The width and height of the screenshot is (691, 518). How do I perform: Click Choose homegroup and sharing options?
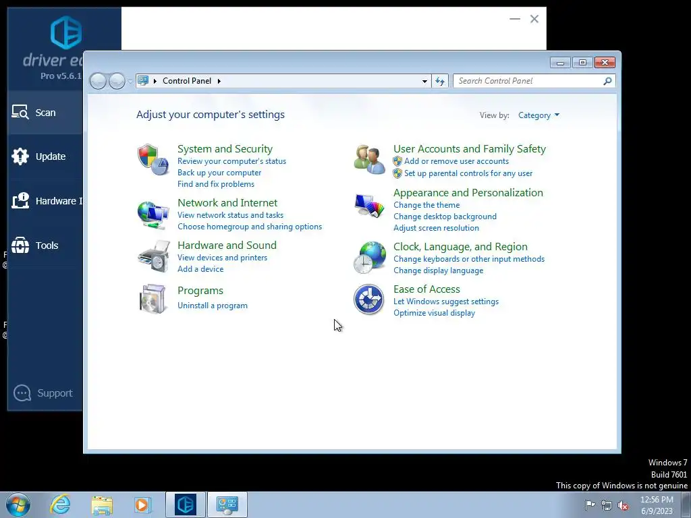click(250, 227)
